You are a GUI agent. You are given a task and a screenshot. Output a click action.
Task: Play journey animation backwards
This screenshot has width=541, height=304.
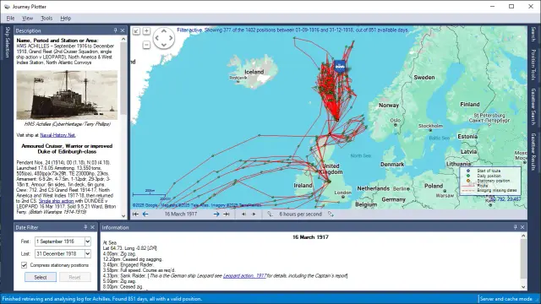(x=244, y=214)
